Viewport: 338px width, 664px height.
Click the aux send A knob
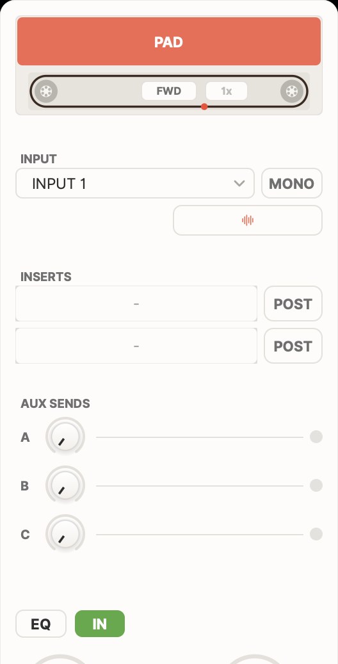tap(65, 437)
